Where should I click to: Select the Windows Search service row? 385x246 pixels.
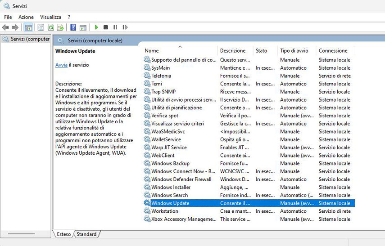170,195
